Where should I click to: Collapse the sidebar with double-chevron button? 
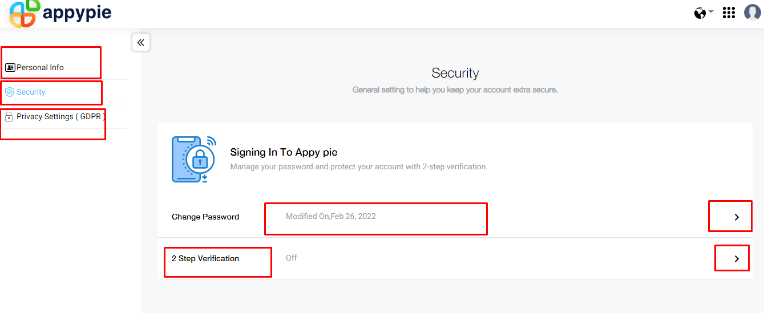pyautogui.click(x=141, y=42)
